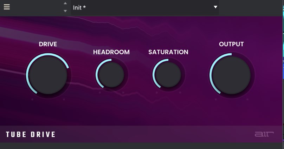Expand the preset dropdown arrow

pos(215,7)
